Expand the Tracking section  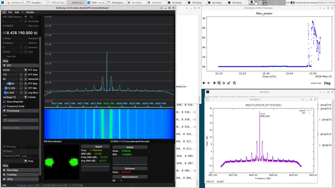[21, 175]
